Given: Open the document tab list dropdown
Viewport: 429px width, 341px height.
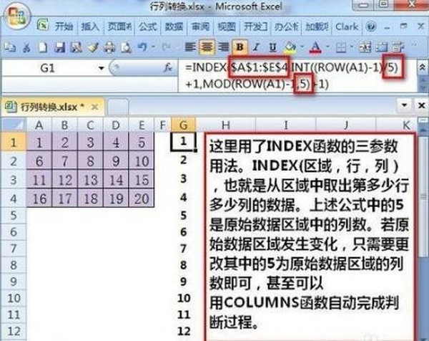Looking at the screenshot, I should coord(404,105).
